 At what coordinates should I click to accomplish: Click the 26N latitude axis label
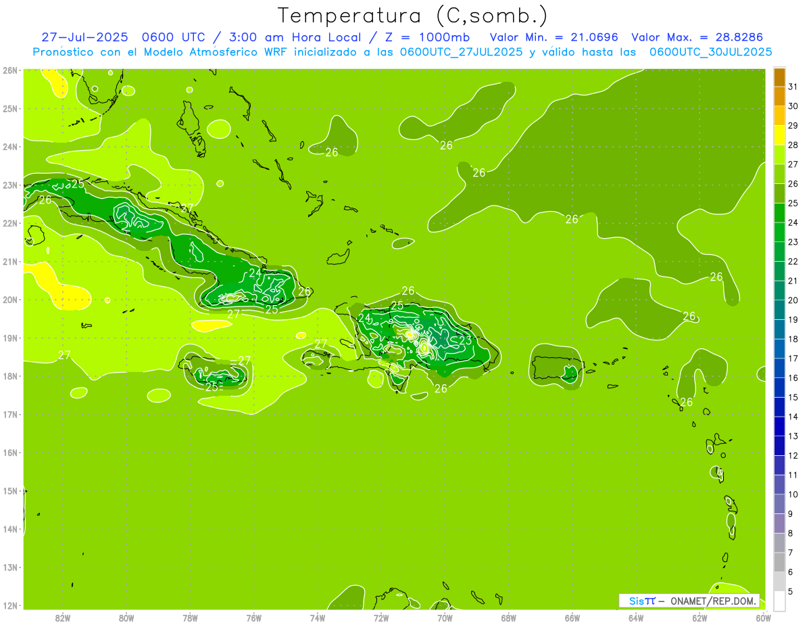tap(10, 70)
